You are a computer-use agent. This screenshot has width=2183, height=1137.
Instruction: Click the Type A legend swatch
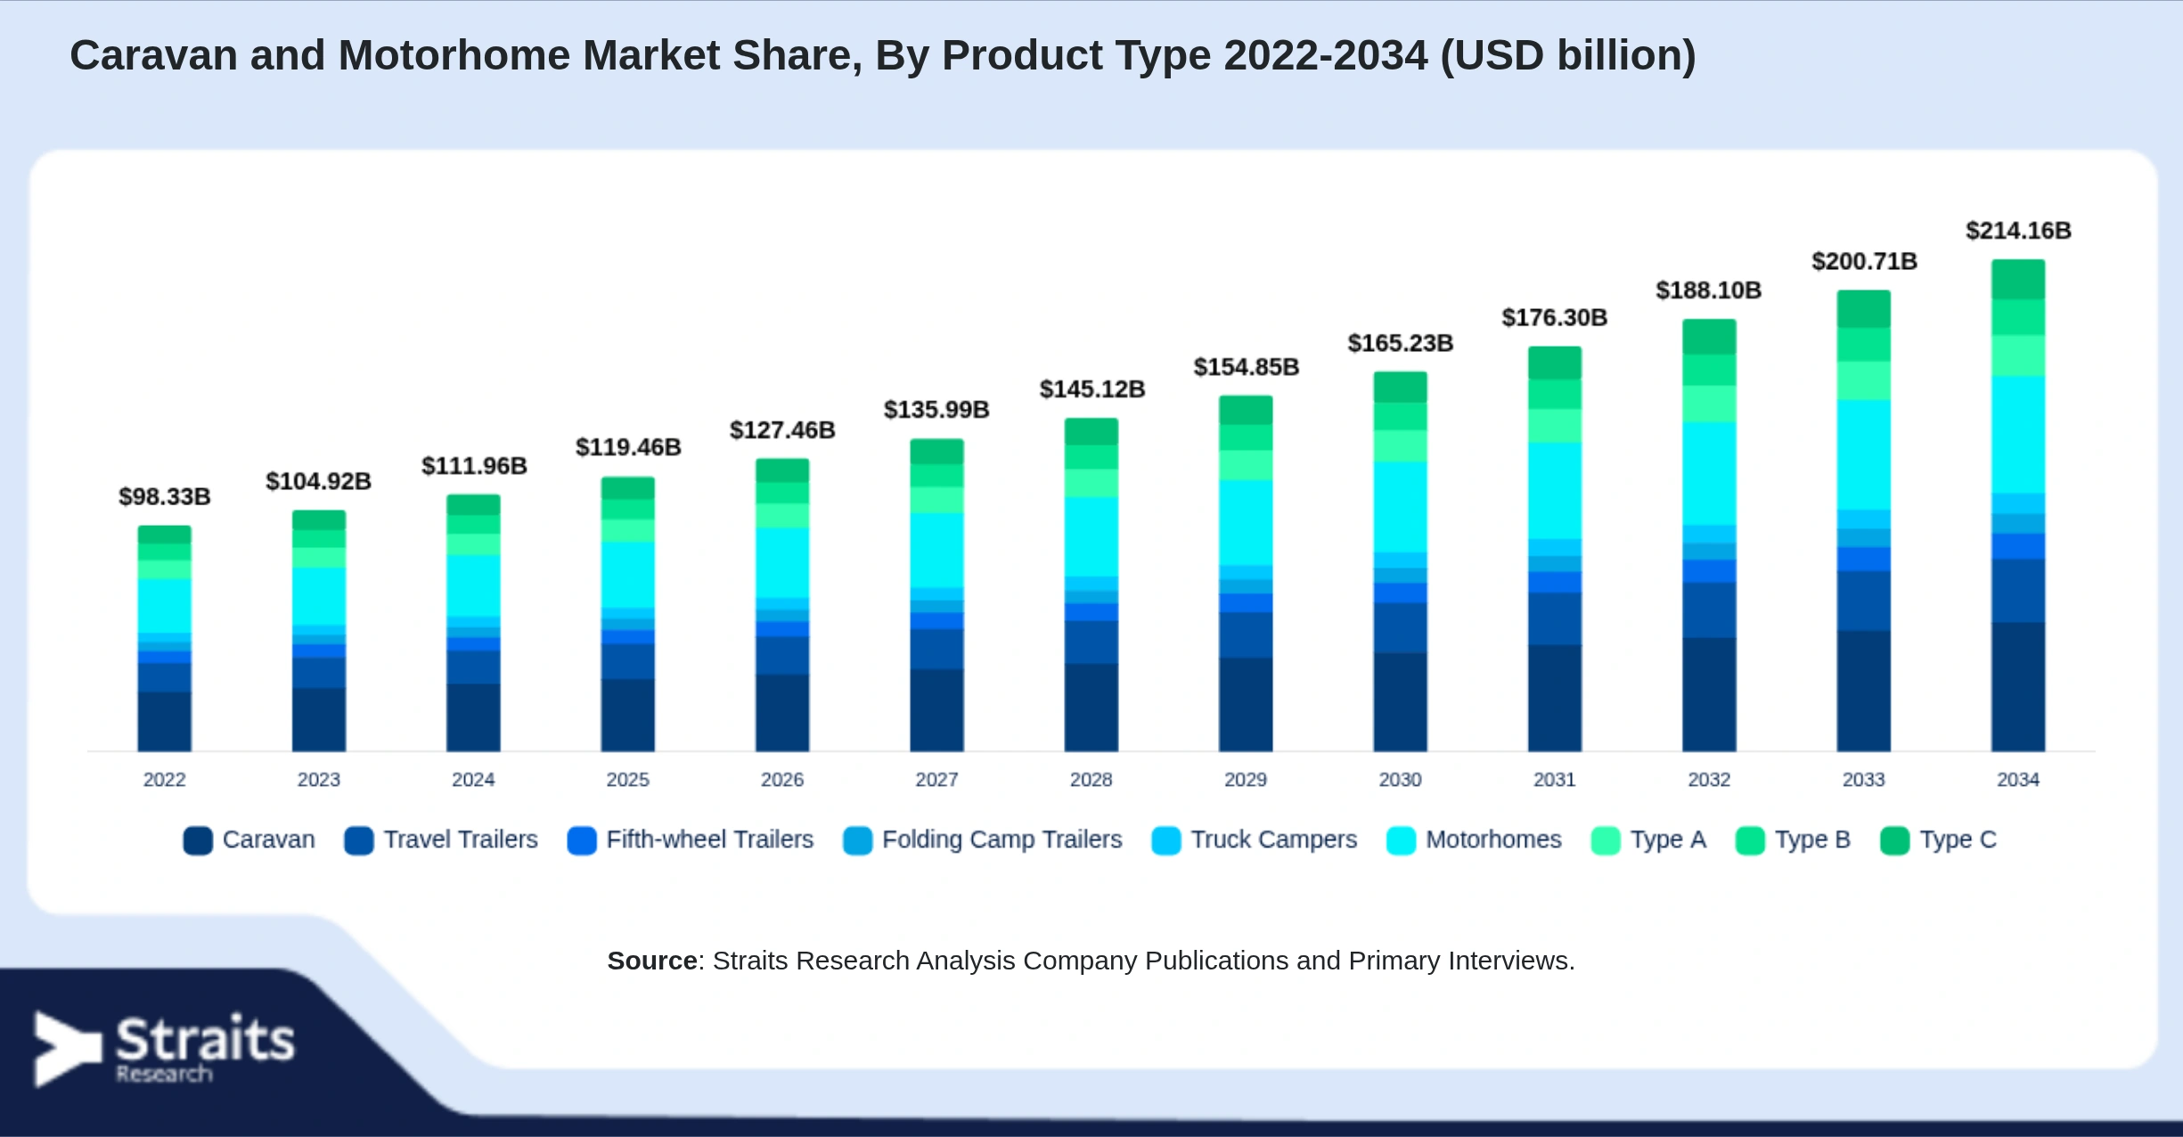click(x=1606, y=840)
